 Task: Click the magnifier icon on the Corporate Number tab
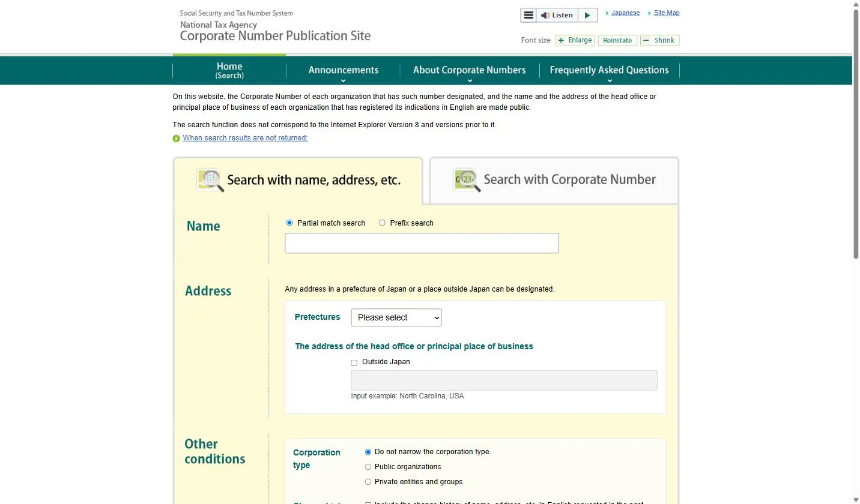click(467, 180)
